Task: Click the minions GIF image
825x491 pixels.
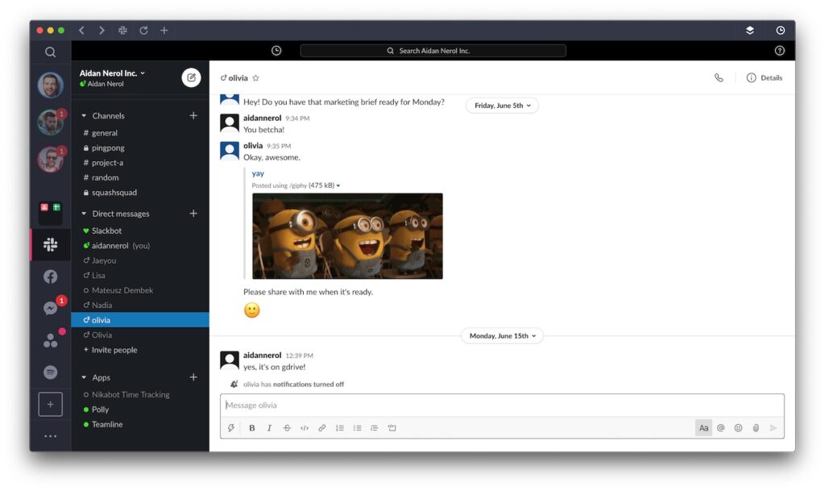Action: (347, 235)
